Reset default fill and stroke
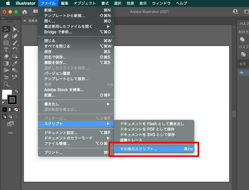 click(3, 103)
